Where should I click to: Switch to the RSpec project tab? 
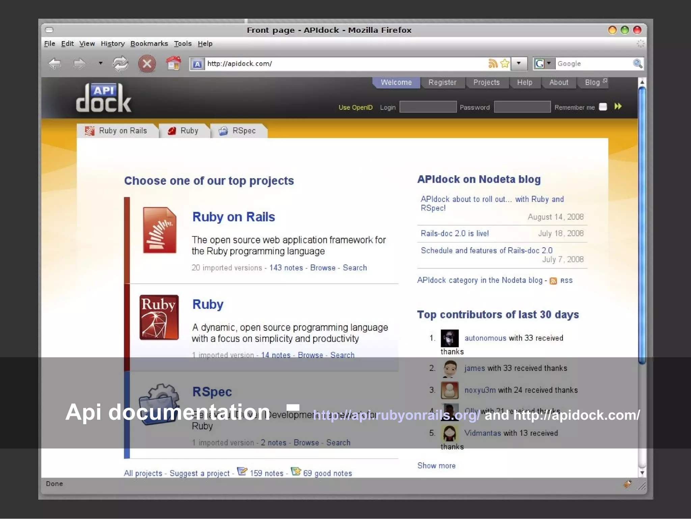coord(239,131)
